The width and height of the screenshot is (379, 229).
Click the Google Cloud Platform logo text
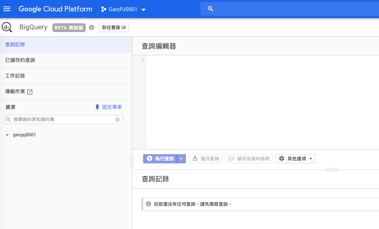55,9
